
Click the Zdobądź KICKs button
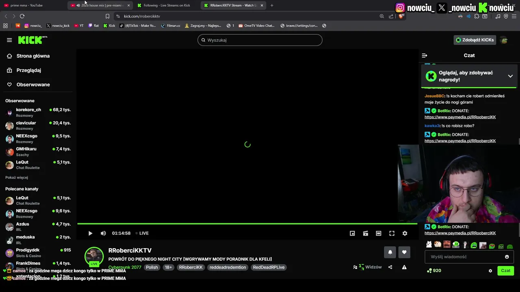tap(475, 40)
